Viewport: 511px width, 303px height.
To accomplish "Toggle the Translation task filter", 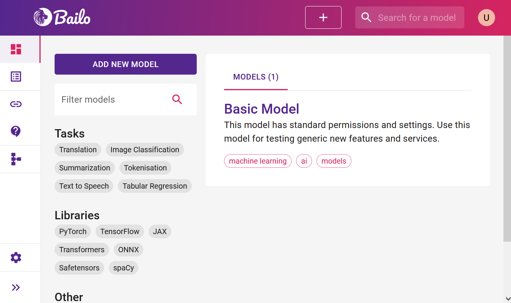I will 78,150.
